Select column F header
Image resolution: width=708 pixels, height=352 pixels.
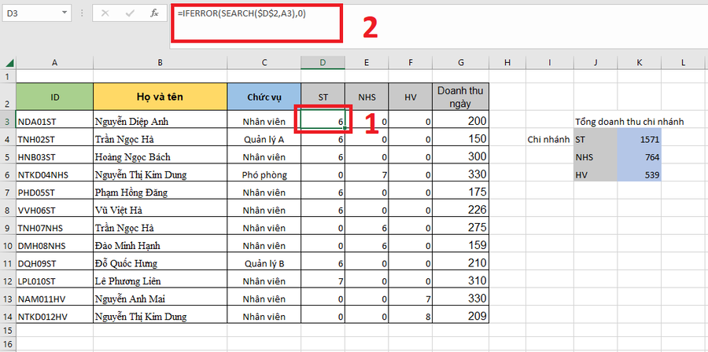click(411, 63)
